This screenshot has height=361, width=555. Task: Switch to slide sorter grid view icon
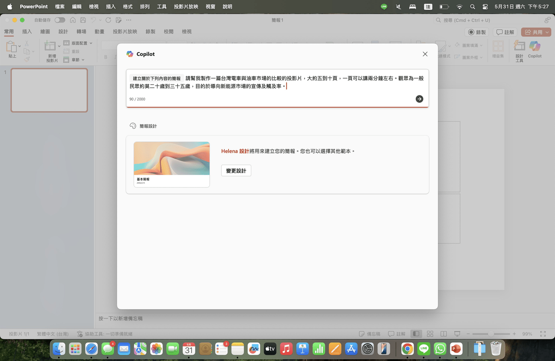pos(430,334)
